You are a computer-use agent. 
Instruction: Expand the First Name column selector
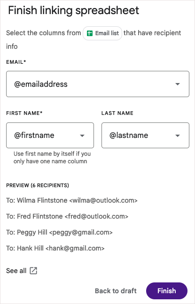pos(50,135)
